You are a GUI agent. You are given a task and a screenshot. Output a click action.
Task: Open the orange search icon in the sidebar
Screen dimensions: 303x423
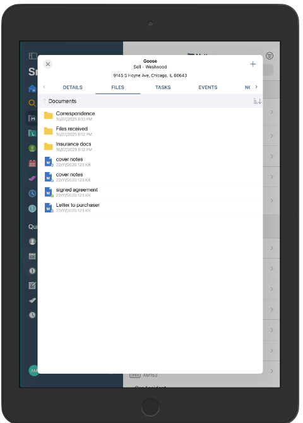point(32,103)
